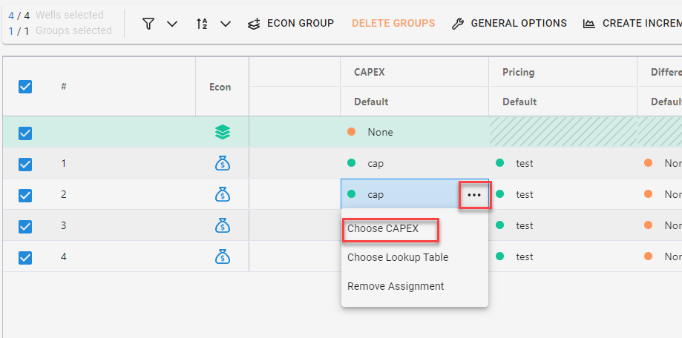Image resolution: width=682 pixels, height=338 pixels.
Task: Uncheck the checkbox for well 3
Action: click(25, 226)
